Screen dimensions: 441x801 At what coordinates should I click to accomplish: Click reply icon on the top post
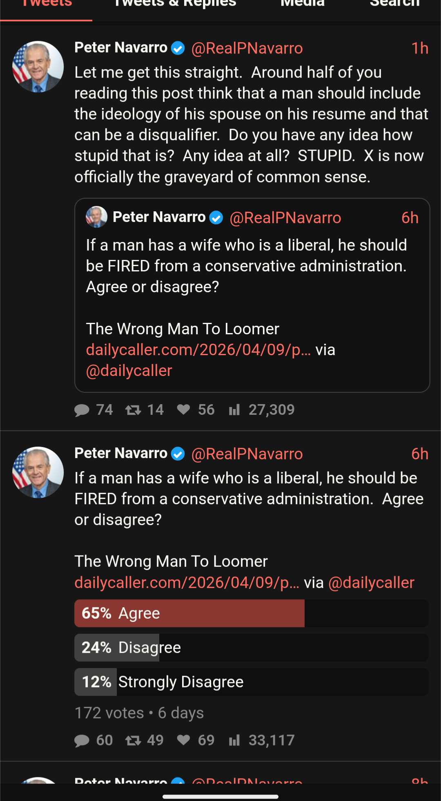pos(82,410)
